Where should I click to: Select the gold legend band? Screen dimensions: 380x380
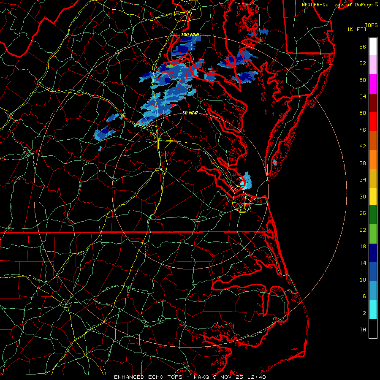tap(373, 179)
